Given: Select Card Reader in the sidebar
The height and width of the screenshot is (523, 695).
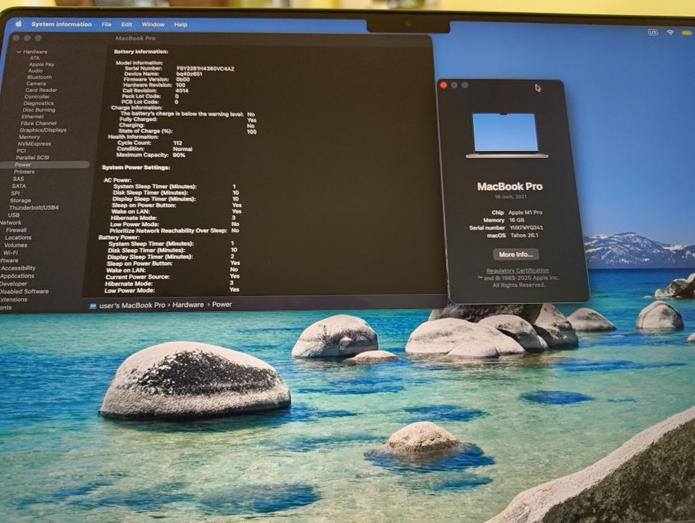Looking at the screenshot, I should pos(41,90).
